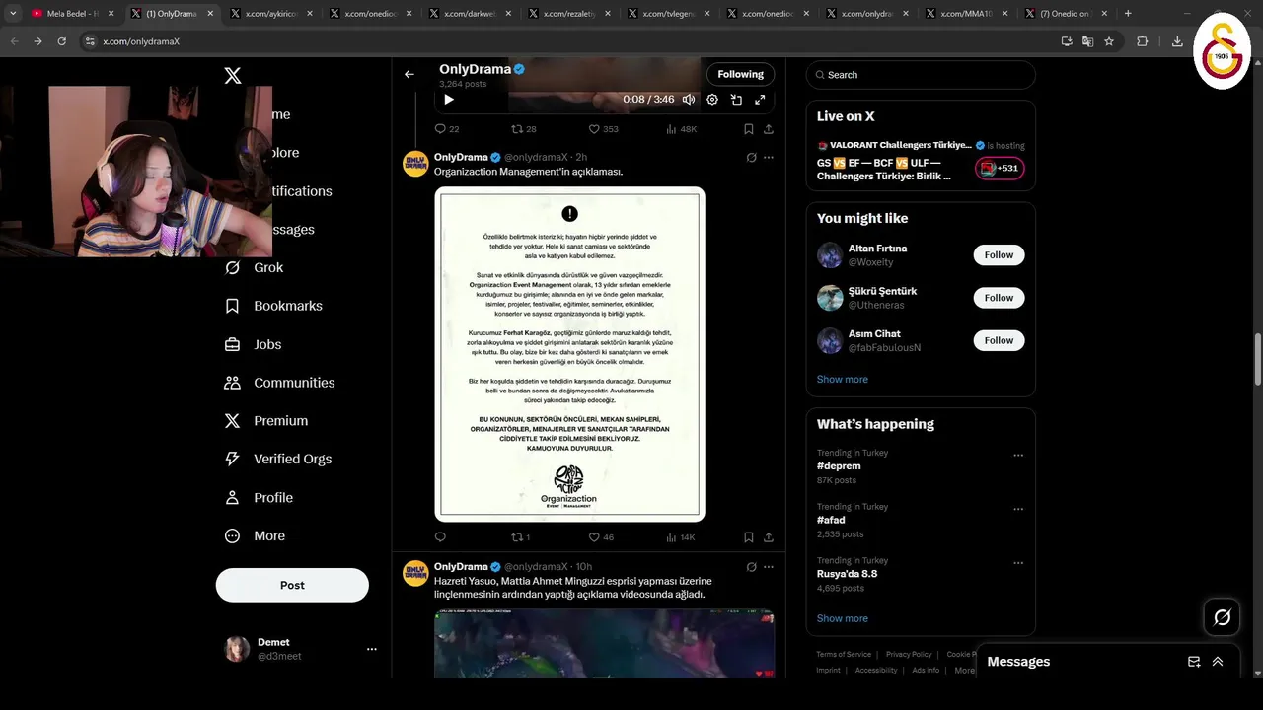Viewport: 1263px width, 710px height.
Task: Like the Organizaction post with 46 likes
Action: [601, 537]
